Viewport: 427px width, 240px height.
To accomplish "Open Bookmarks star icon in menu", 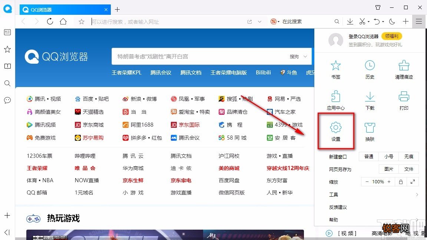I will coord(335,65).
